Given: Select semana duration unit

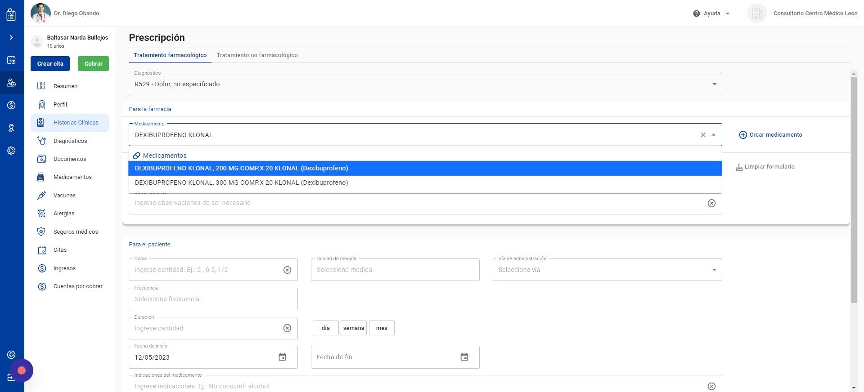Looking at the screenshot, I should pyautogui.click(x=354, y=328).
